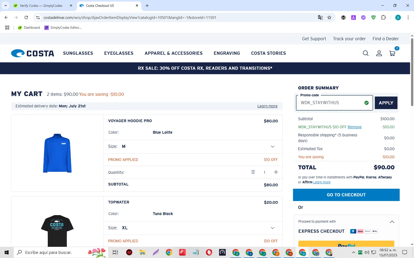Open the Costa Stories menu

(269, 53)
